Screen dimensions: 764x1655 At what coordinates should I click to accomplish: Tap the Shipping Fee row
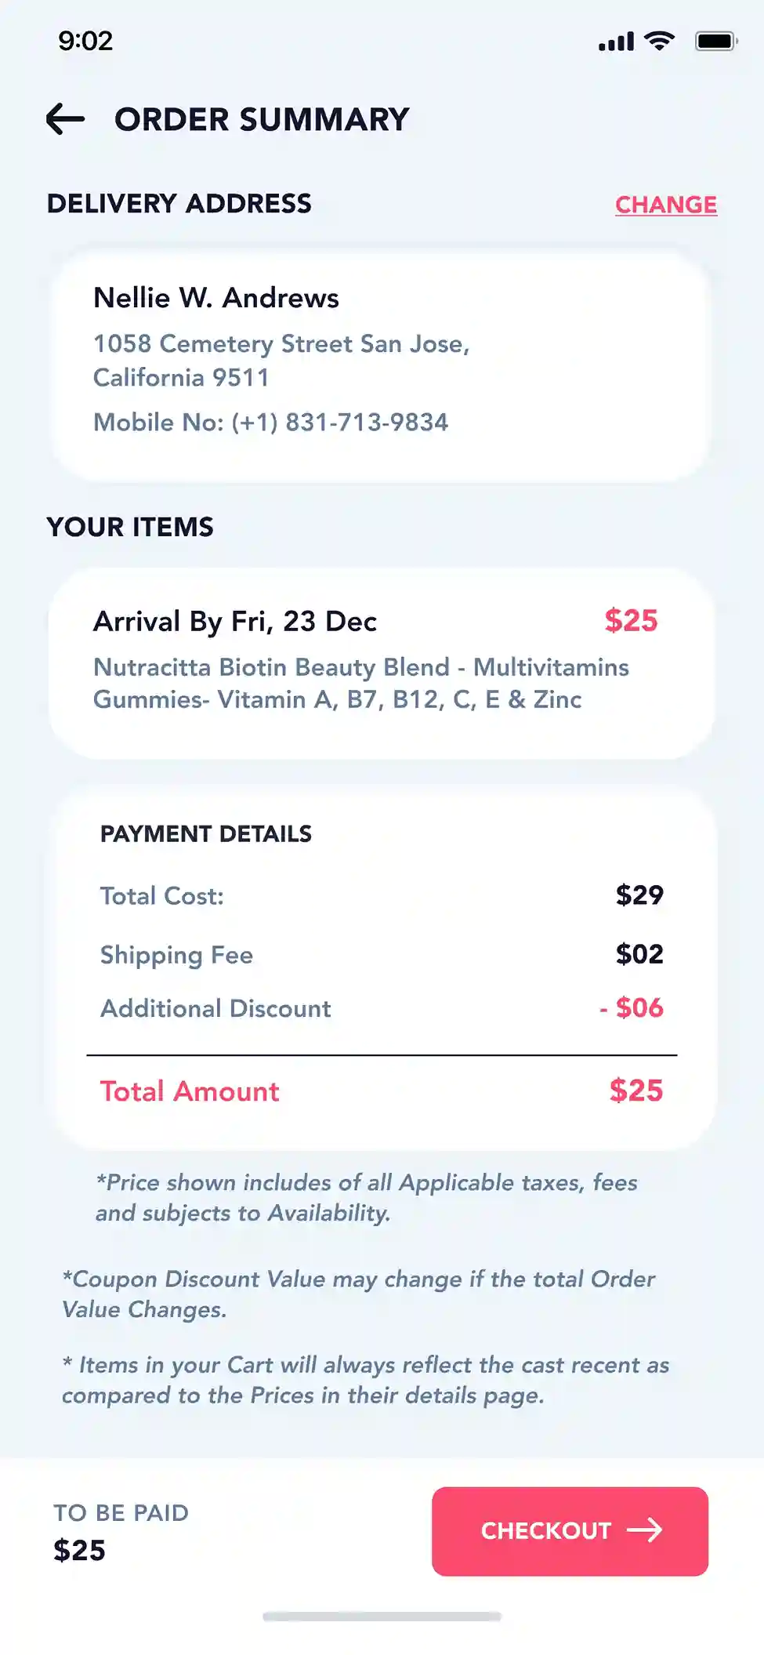(x=382, y=954)
